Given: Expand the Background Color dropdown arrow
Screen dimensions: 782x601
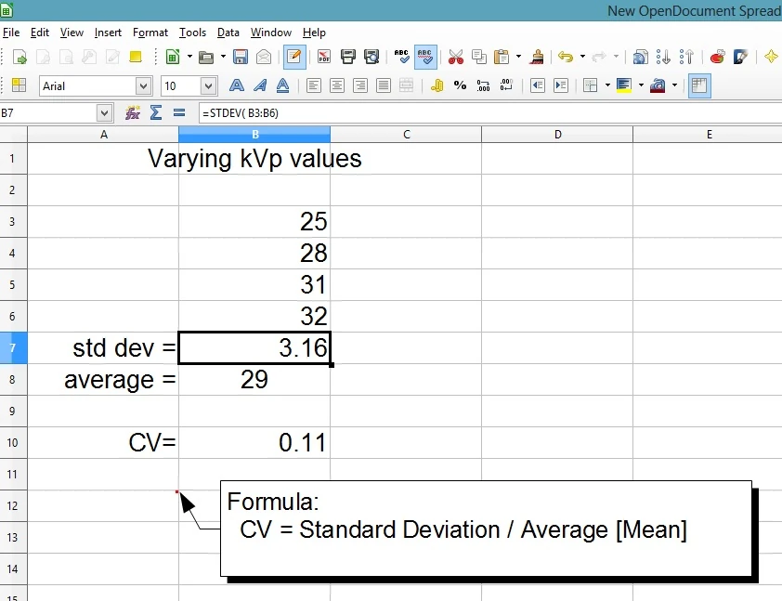Looking at the screenshot, I should [641, 85].
